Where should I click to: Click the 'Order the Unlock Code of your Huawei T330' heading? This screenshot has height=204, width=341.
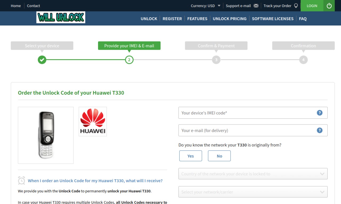click(x=71, y=93)
